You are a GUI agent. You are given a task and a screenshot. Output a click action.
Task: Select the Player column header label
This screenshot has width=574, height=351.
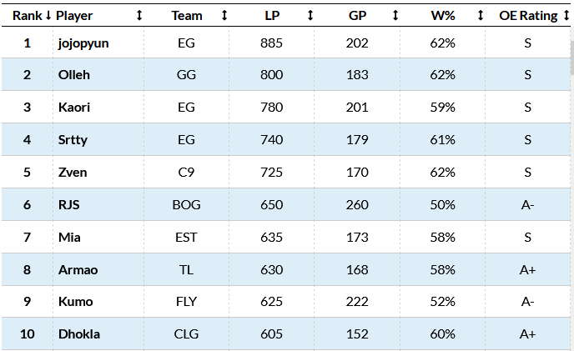click(74, 16)
